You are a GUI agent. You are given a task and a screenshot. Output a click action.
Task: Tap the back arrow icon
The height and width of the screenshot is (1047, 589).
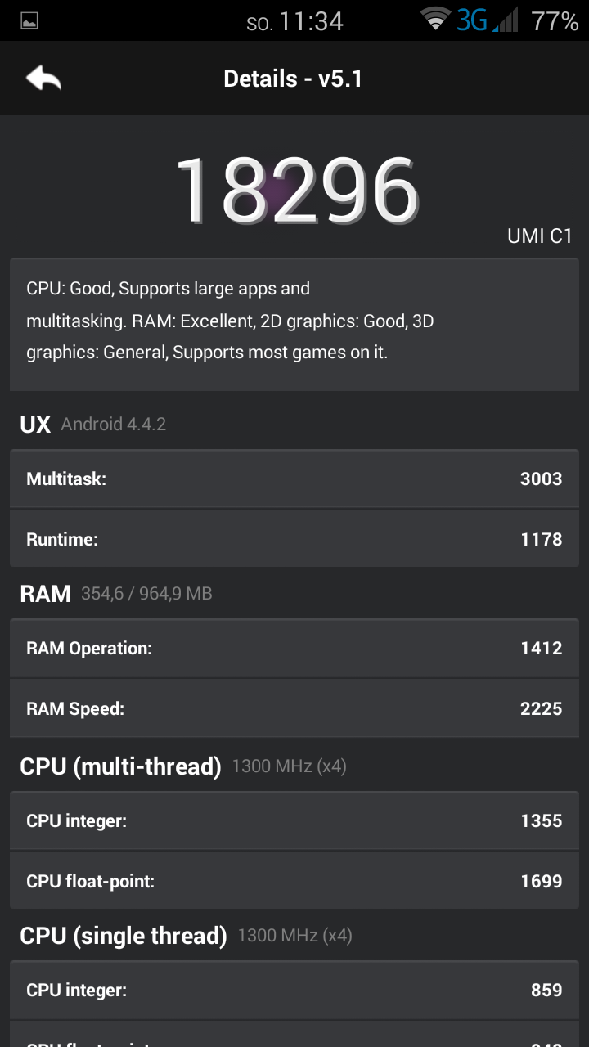point(44,79)
